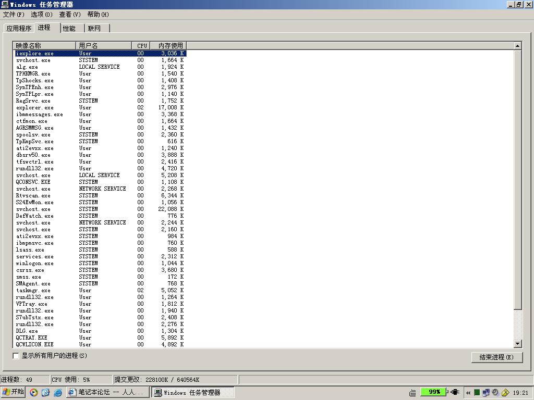Open the 文件 menu
This screenshot has height=400, width=534.
[14, 15]
